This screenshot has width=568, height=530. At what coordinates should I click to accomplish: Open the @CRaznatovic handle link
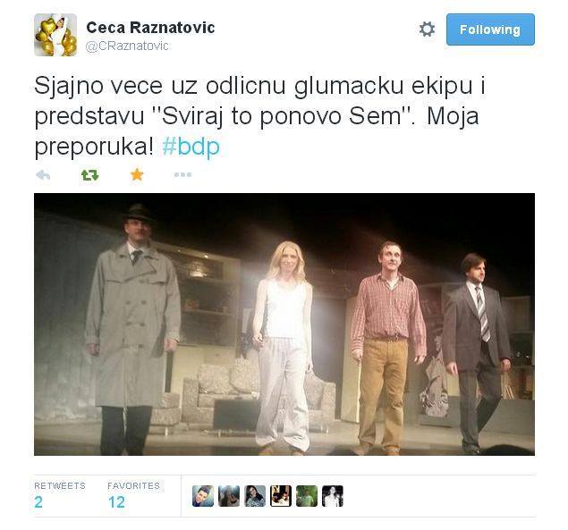[127, 46]
